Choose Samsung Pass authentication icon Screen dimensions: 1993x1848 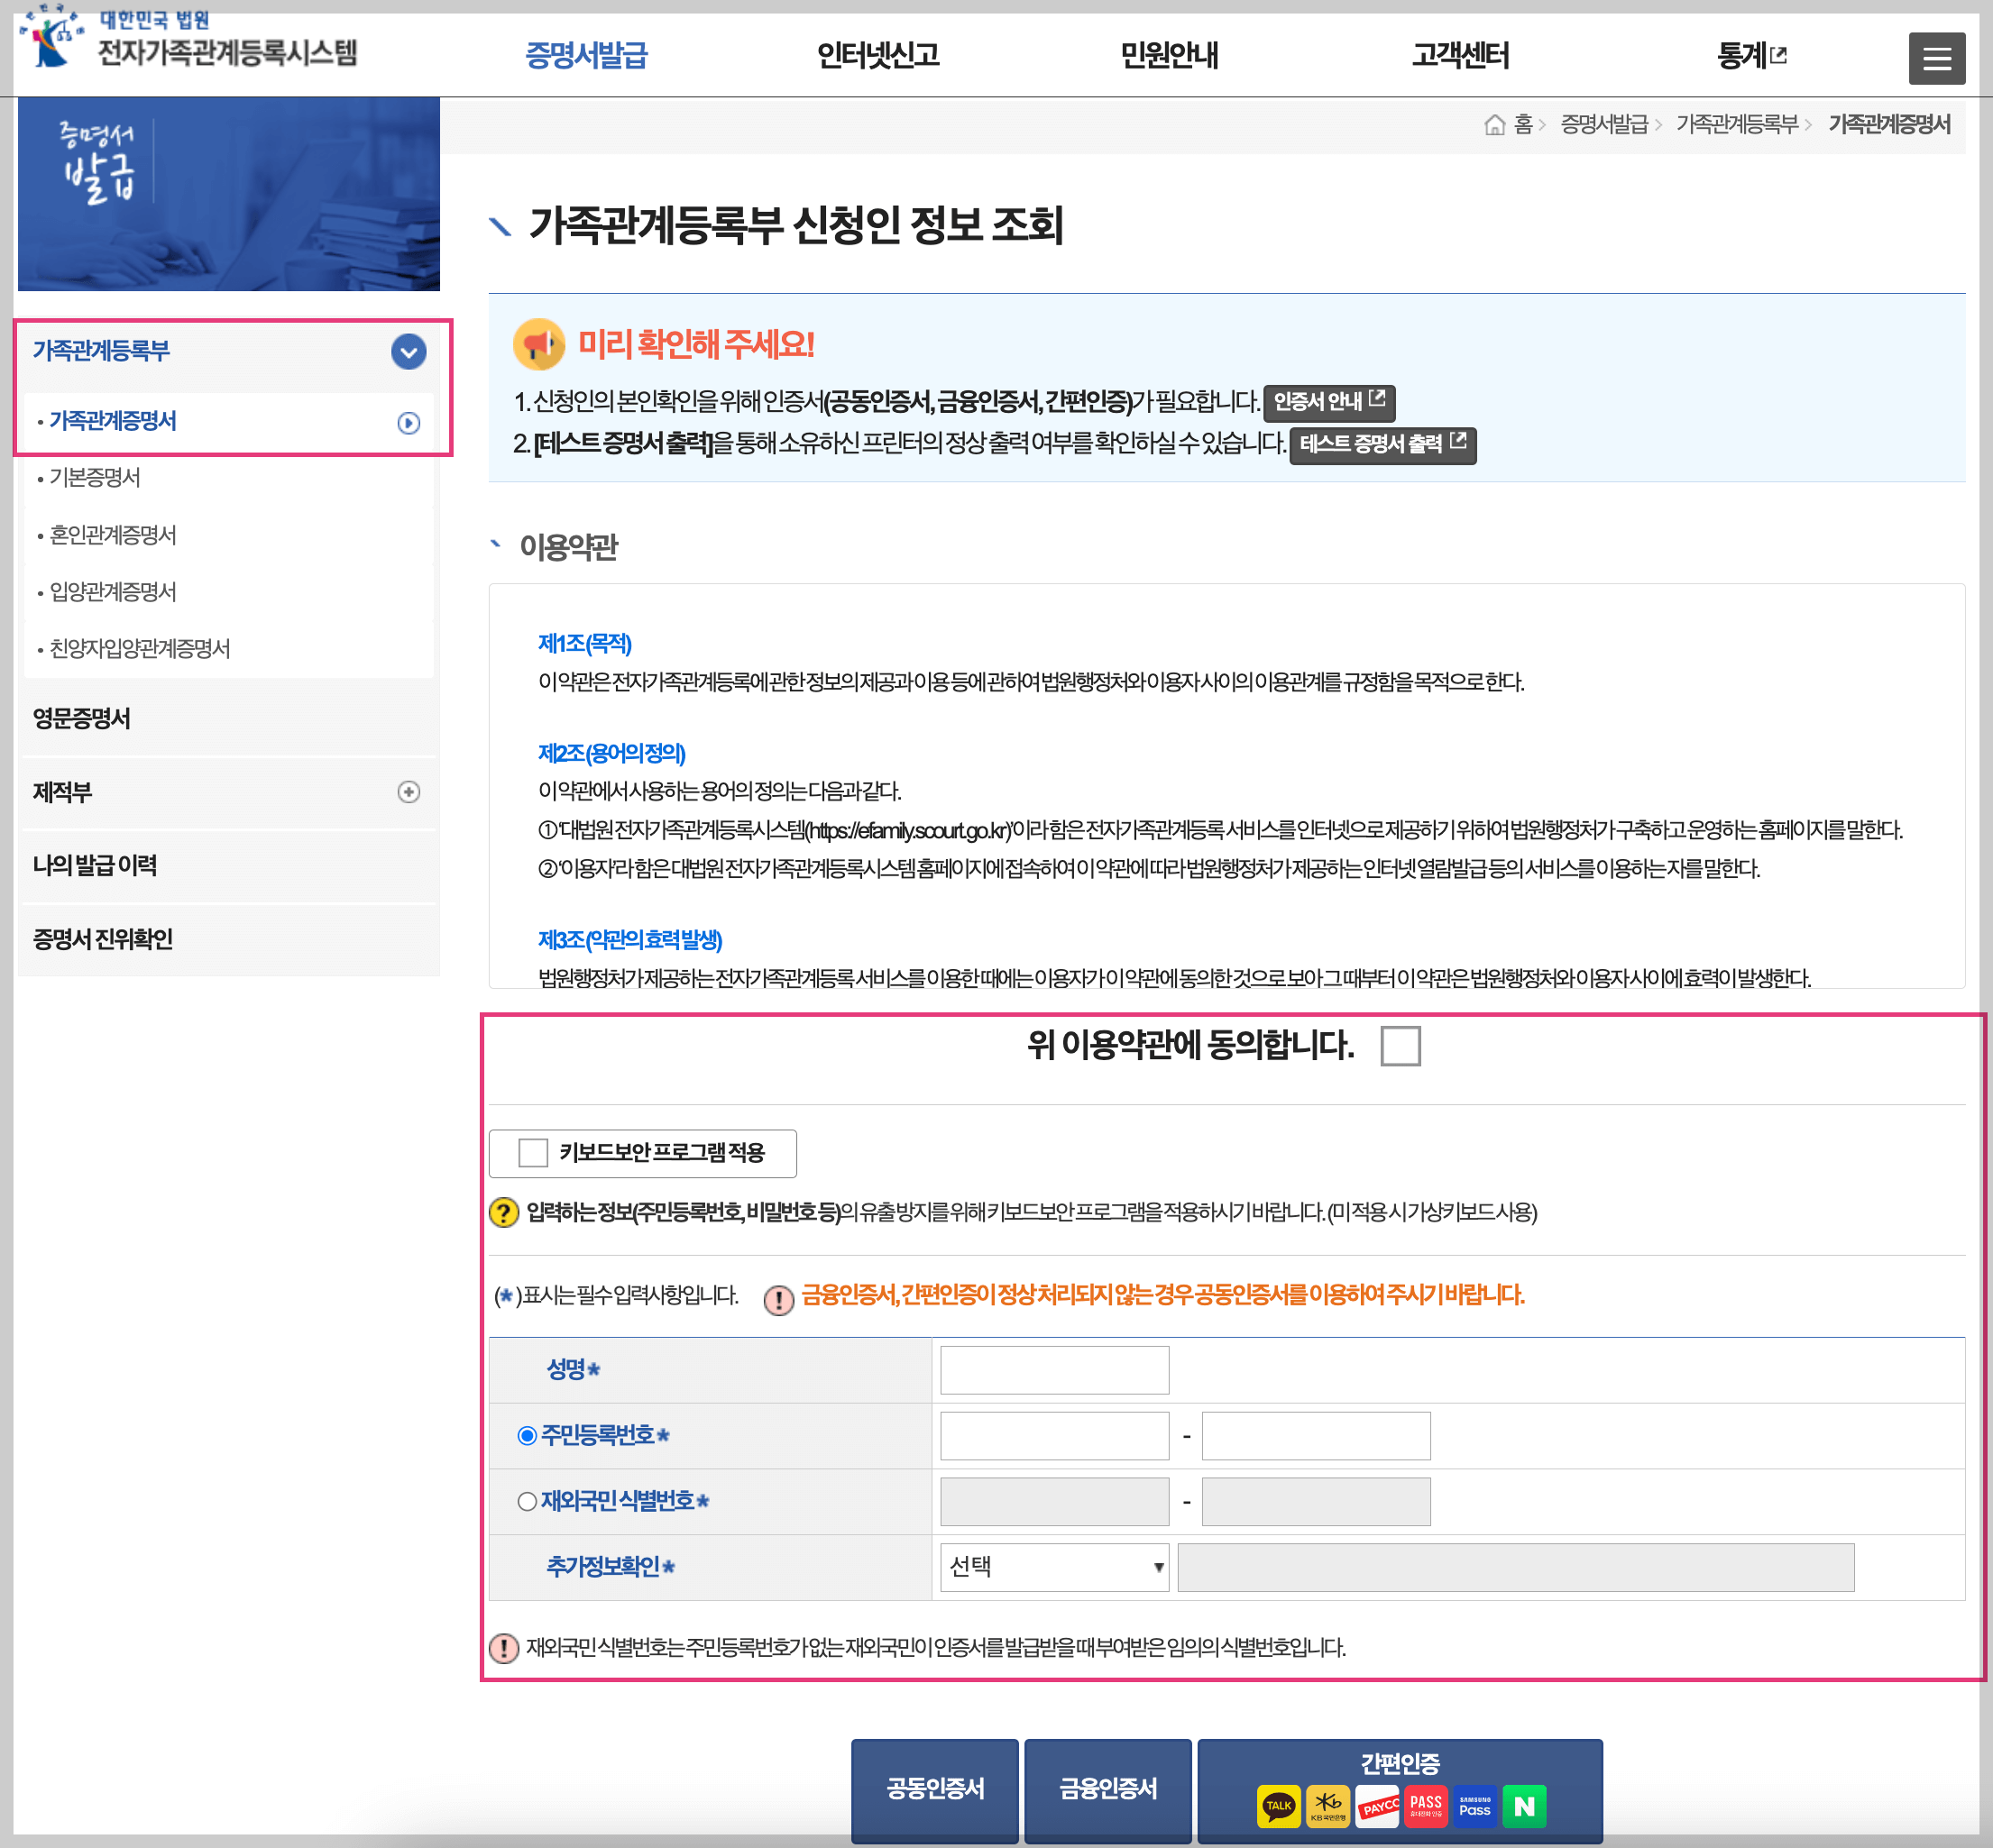coord(1474,1805)
